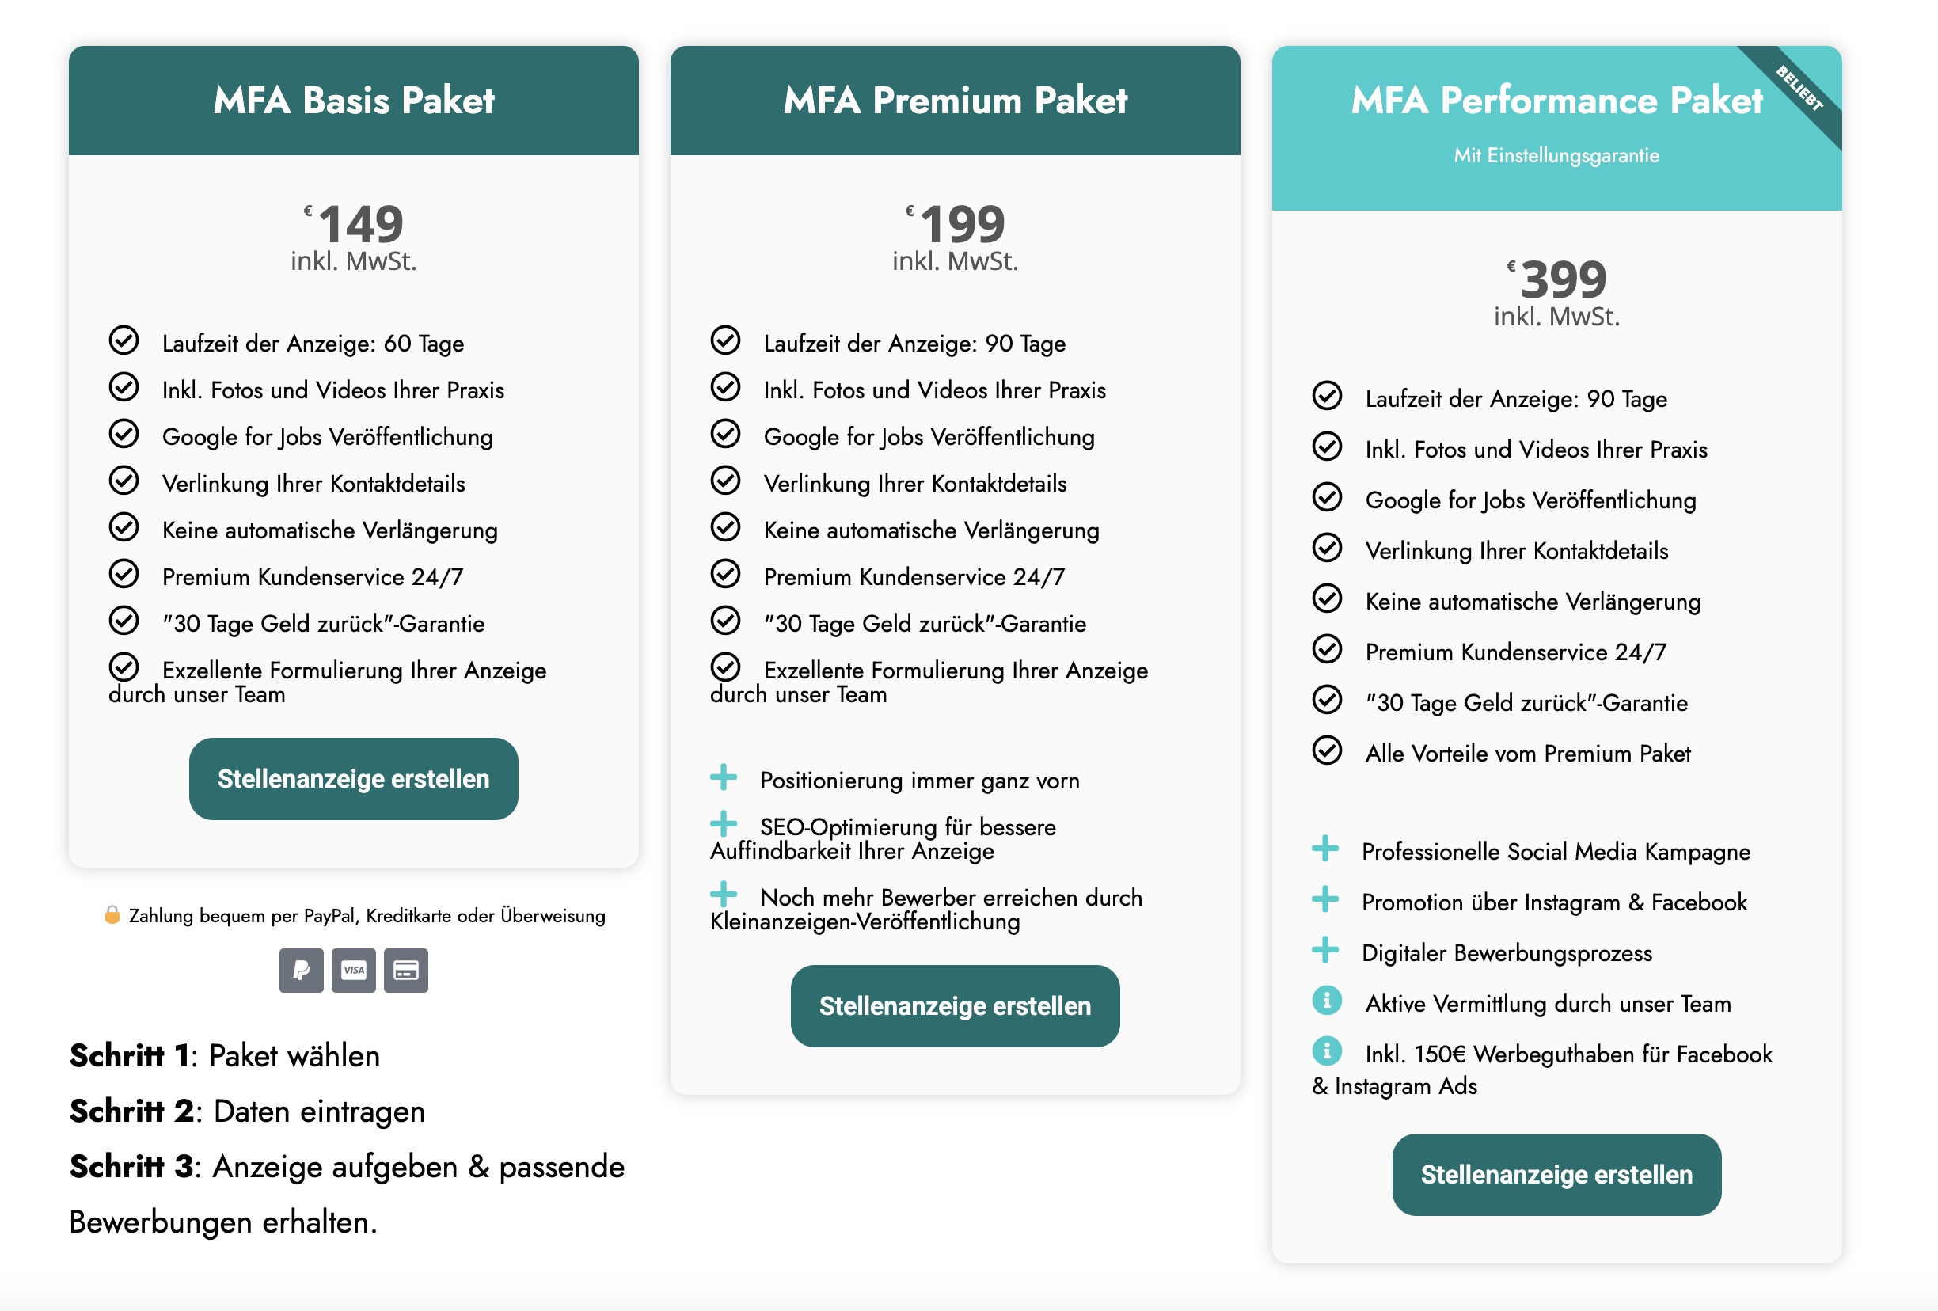Click the Performance Paket Stellenanzeige erstellen button

pyautogui.click(x=1556, y=1175)
